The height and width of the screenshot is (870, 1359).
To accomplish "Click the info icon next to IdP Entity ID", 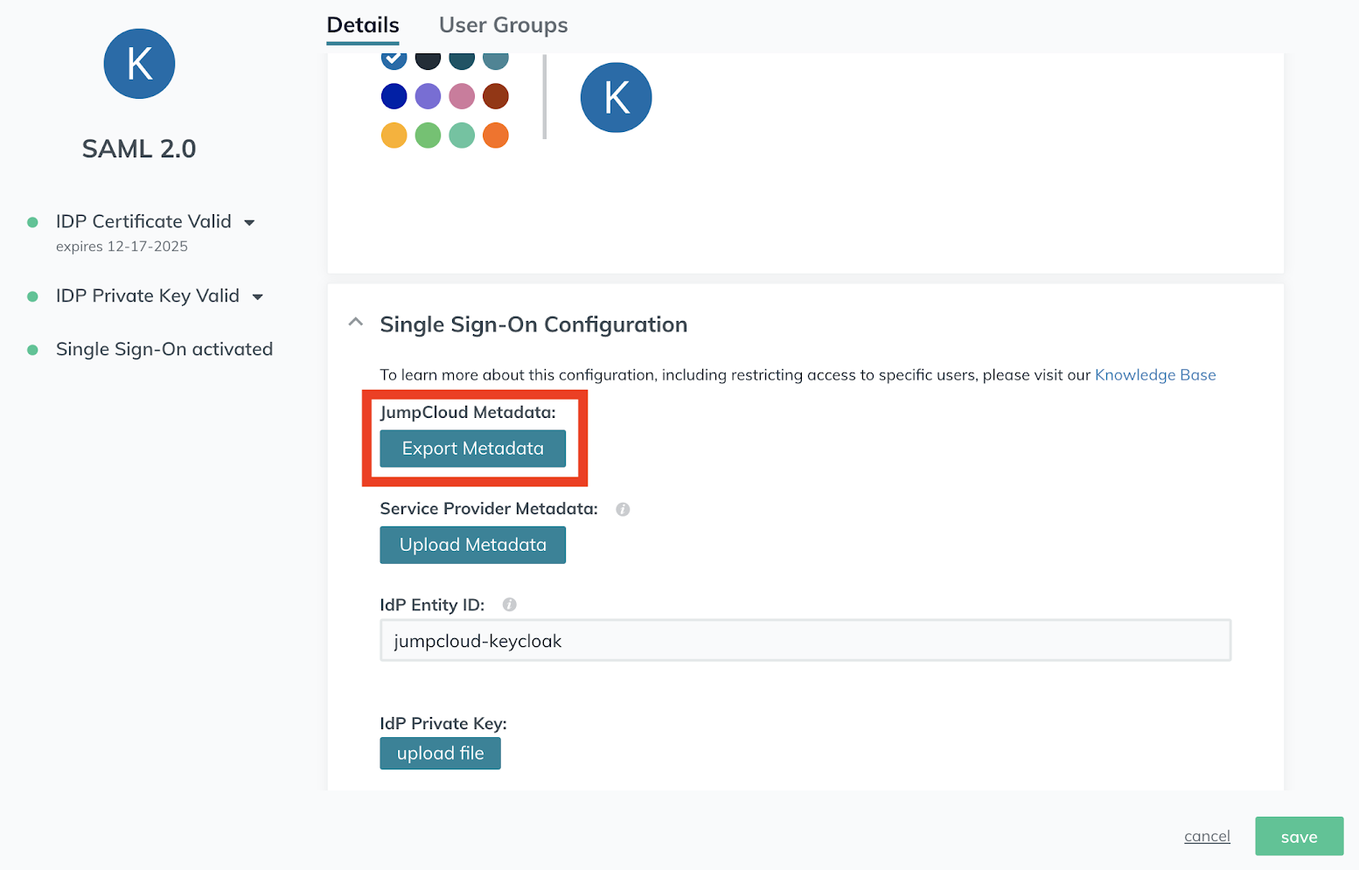I will click(509, 604).
